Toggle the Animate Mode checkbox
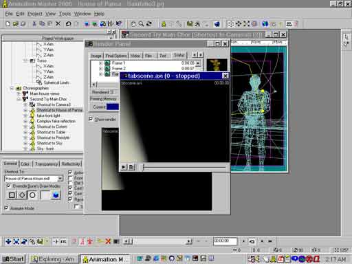The width and height of the screenshot is (352, 264). tap(6, 208)
